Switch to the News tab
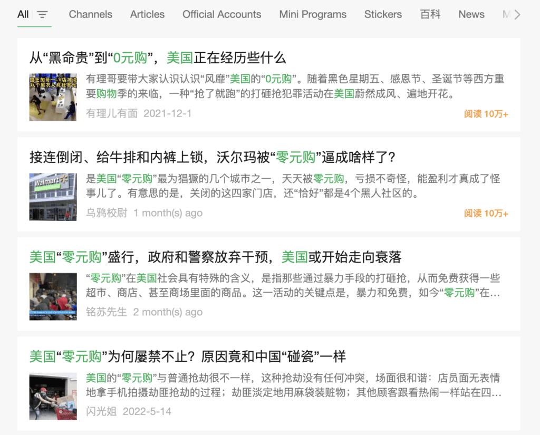This screenshot has width=540, height=435. click(x=471, y=14)
